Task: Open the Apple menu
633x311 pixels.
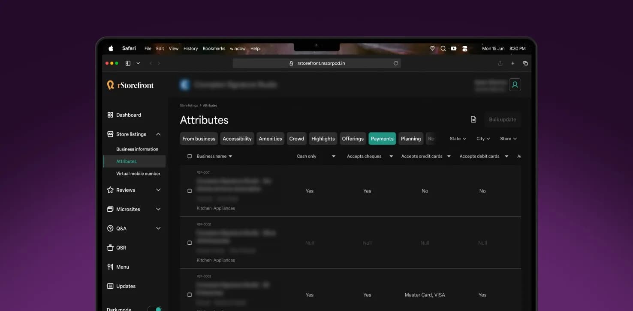Action: (111, 48)
